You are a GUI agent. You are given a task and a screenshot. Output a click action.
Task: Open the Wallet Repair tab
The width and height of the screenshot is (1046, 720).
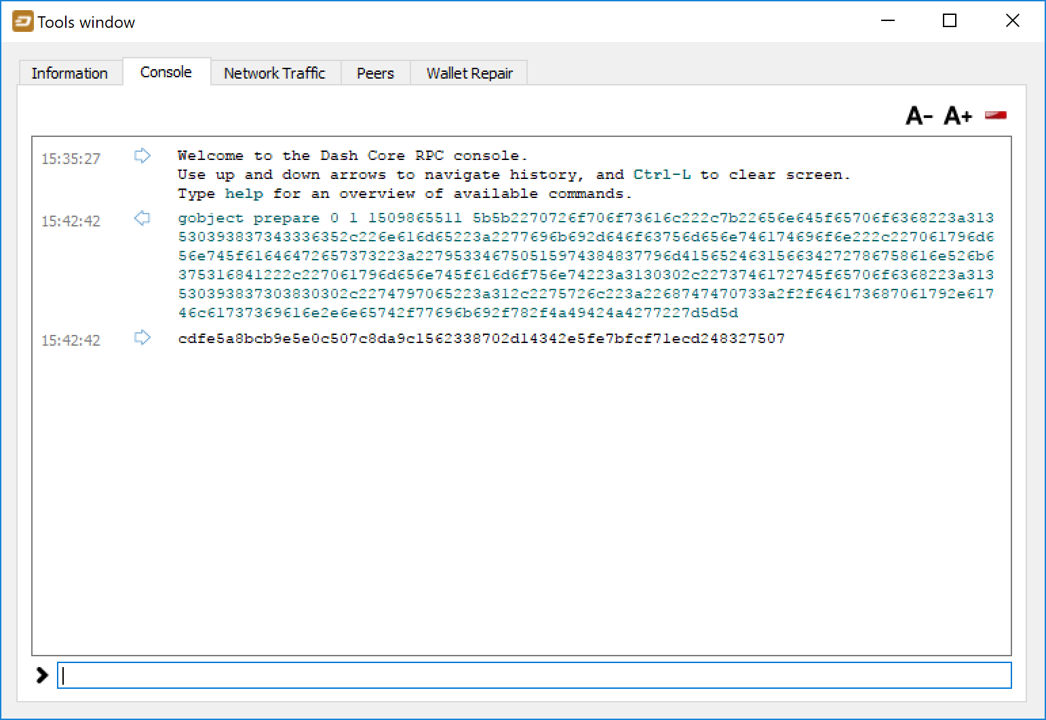coord(469,73)
